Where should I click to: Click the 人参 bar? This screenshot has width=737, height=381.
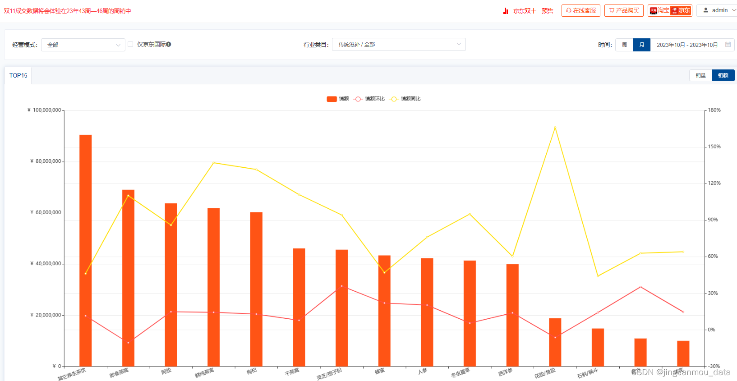[427, 312]
